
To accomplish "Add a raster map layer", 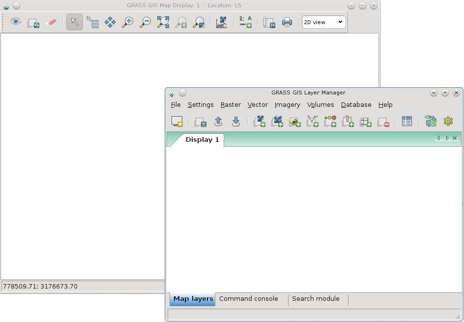I will [x=259, y=121].
